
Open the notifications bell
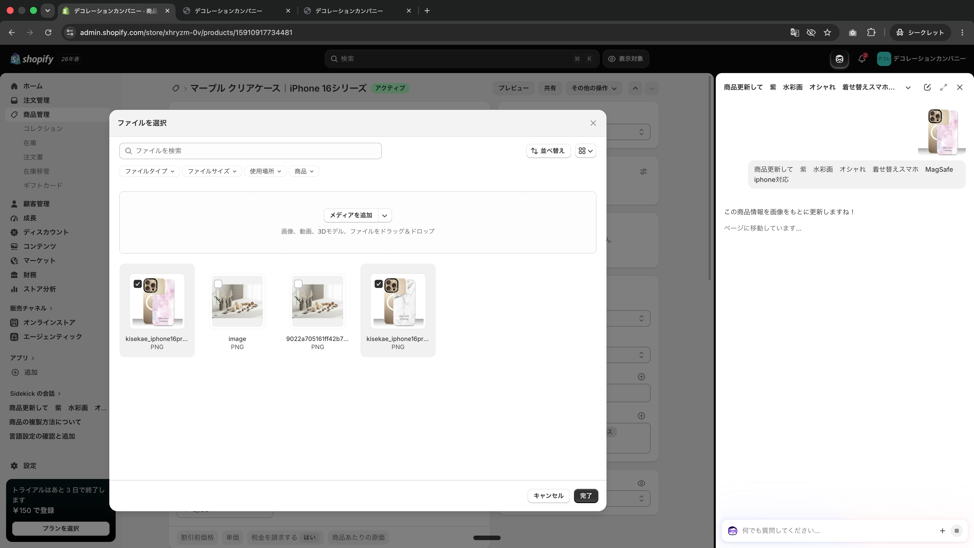[862, 59]
